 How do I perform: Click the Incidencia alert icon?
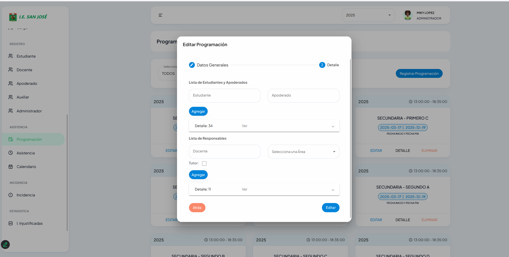pyautogui.click(x=11, y=195)
